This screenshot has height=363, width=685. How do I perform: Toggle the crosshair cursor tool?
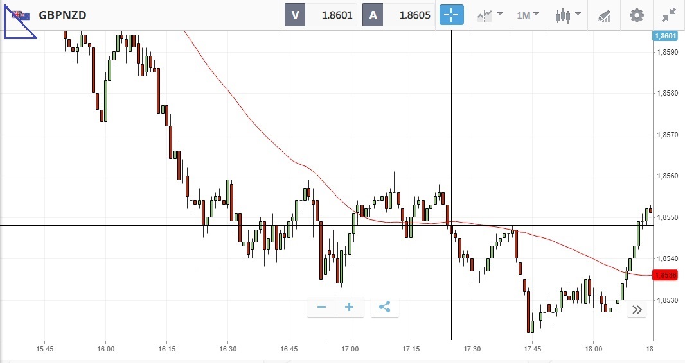click(x=451, y=15)
